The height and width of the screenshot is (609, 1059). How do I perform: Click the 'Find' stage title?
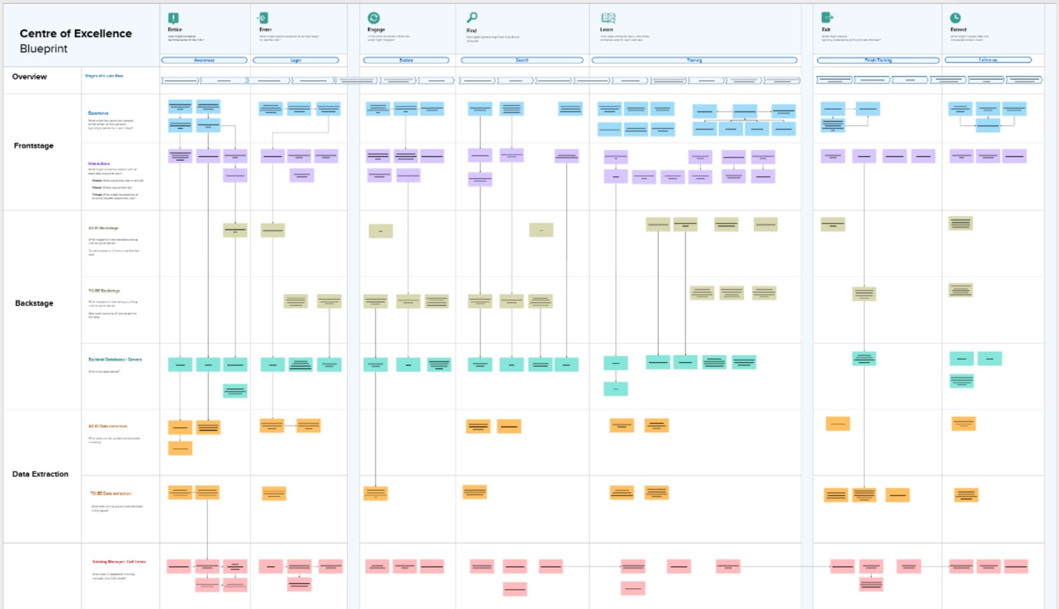(x=471, y=30)
